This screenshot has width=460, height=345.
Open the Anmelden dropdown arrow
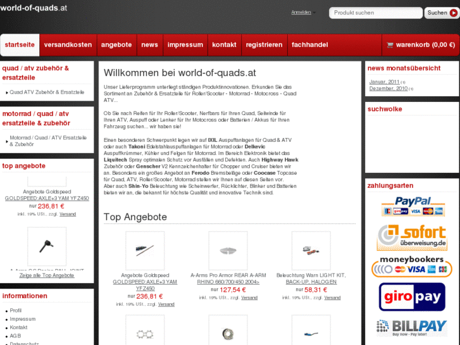314,13
